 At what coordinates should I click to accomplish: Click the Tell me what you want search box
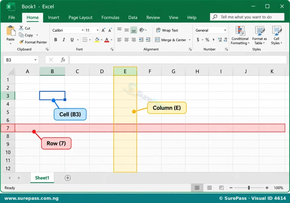click(x=247, y=17)
